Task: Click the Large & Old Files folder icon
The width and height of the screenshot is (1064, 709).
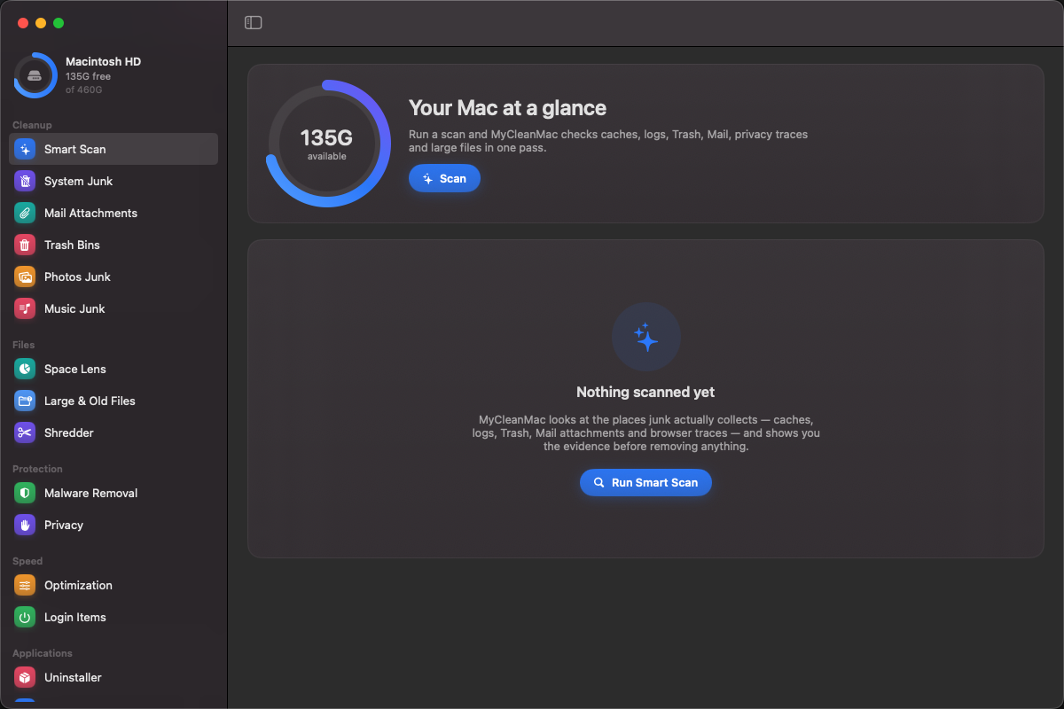Action: tap(25, 401)
